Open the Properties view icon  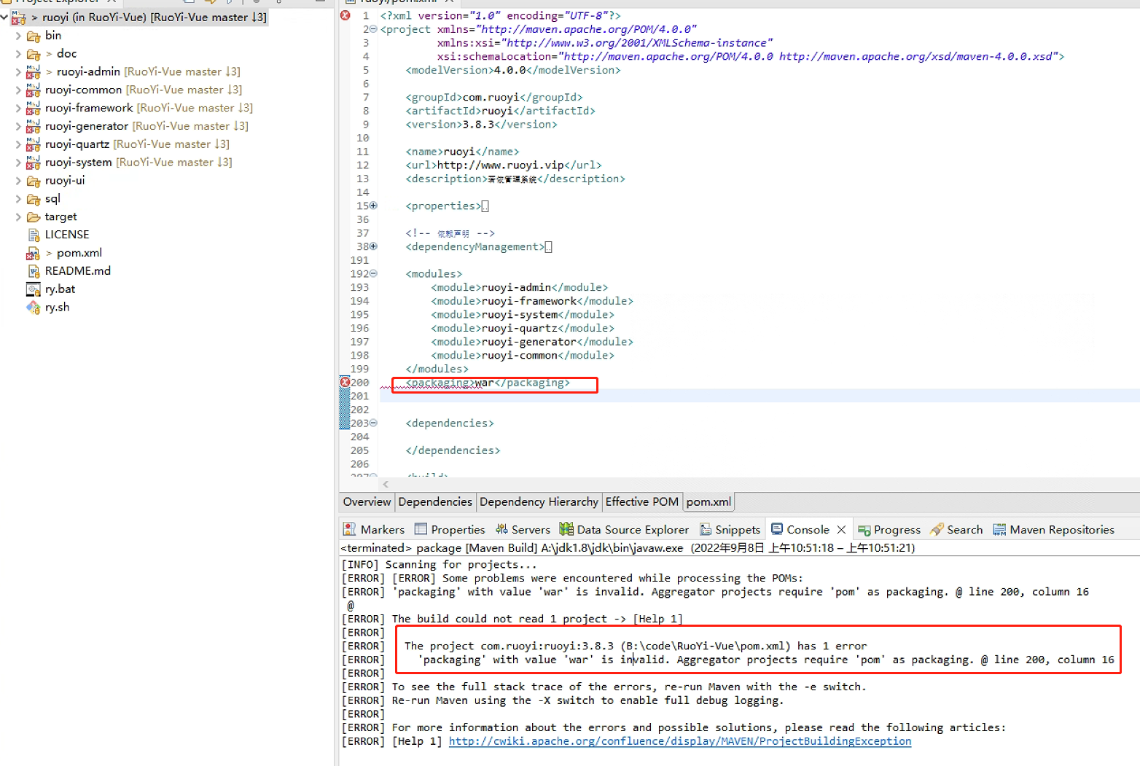click(419, 528)
